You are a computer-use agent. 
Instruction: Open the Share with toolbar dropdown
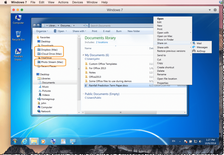coord(79,31)
